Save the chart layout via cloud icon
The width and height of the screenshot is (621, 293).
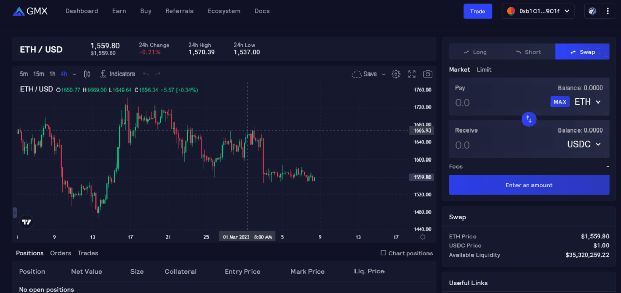(x=364, y=74)
